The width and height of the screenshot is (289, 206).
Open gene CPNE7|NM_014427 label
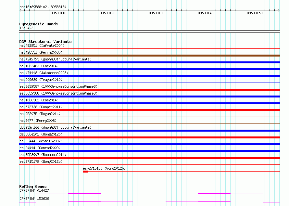click(x=34, y=190)
